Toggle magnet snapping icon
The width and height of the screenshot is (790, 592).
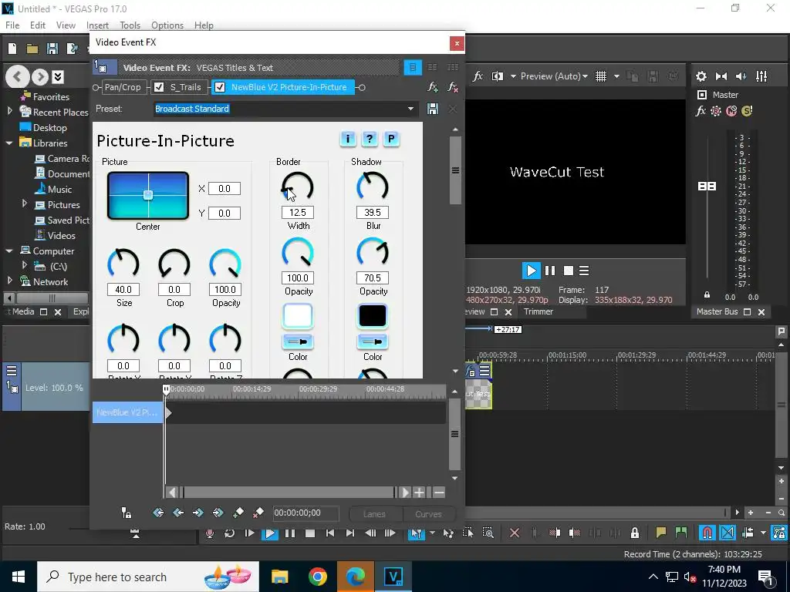(707, 533)
